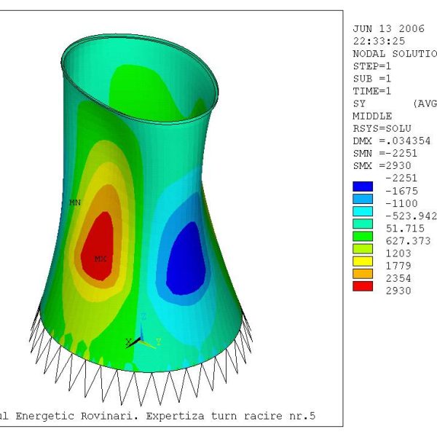The width and height of the screenshot is (437, 437).
Task: Select the X axis label on the triad
Action: [129, 341]
